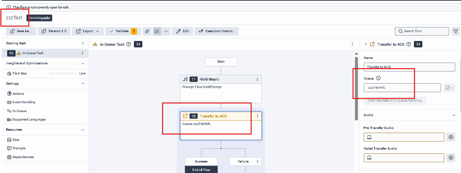Click the help icon in Transfer to ACD panel

point(408,44)
